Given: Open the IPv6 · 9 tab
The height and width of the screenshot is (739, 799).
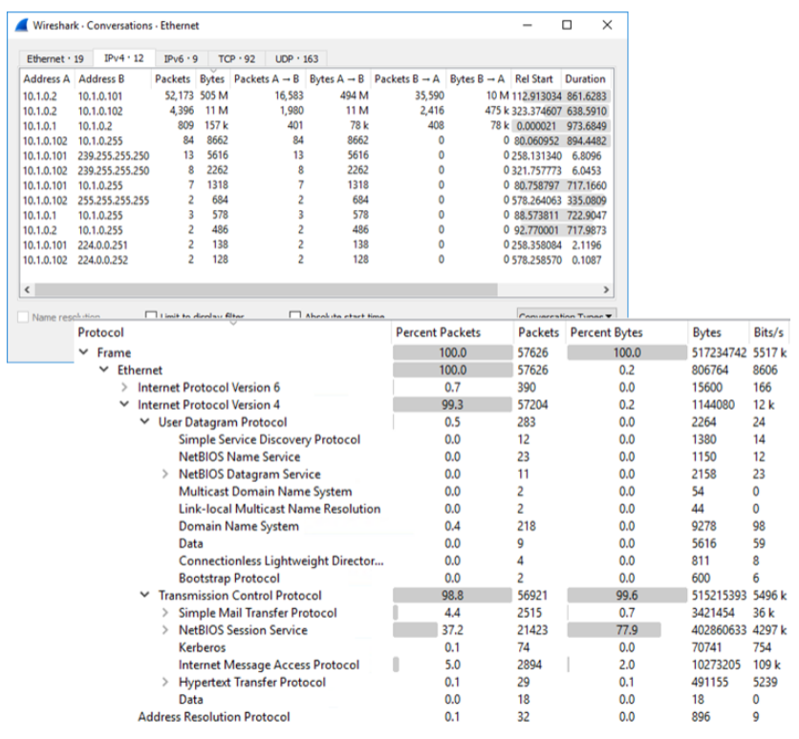Looking at the screenshot, I should [x=181, y=59].
